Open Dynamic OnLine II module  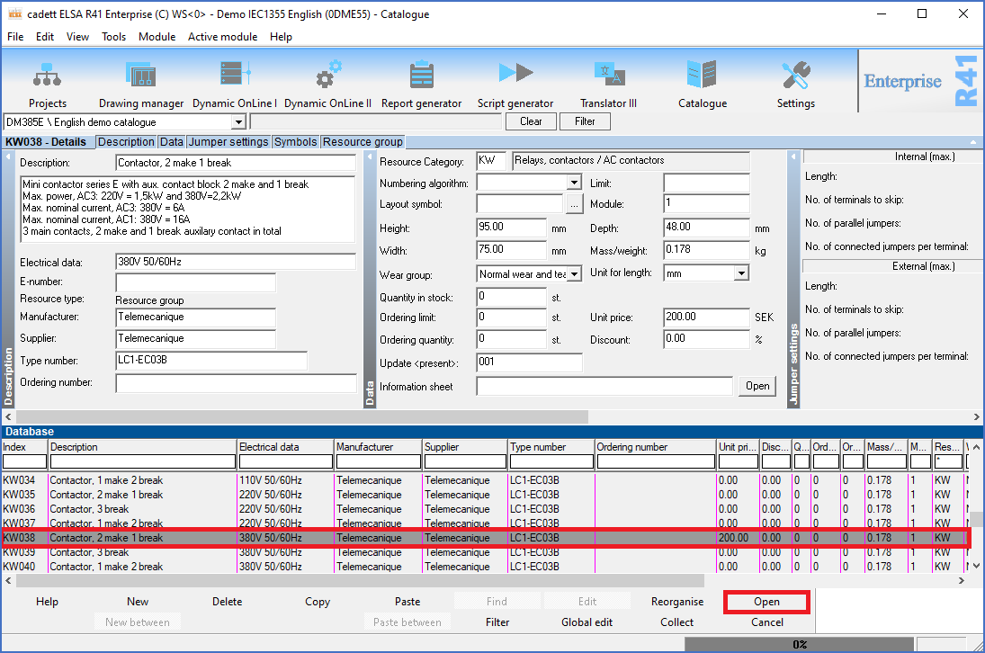[x=327, y=75]
